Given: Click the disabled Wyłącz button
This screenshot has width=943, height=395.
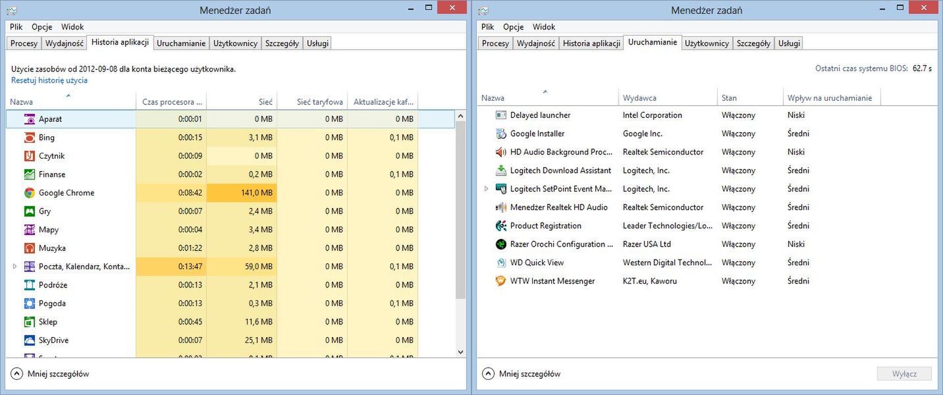Looking at the screenshot, I should click(904, 374).
